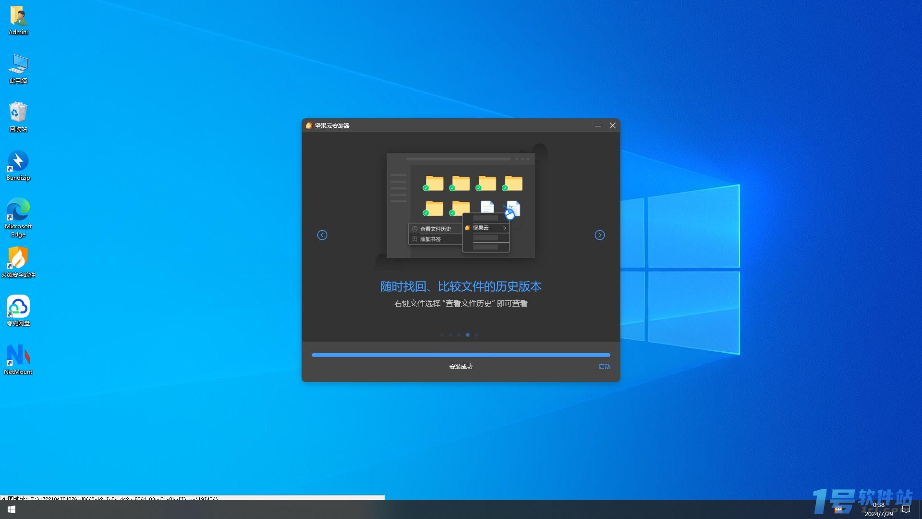Select the 回收站 recycle bin icon

coord(18,117)
